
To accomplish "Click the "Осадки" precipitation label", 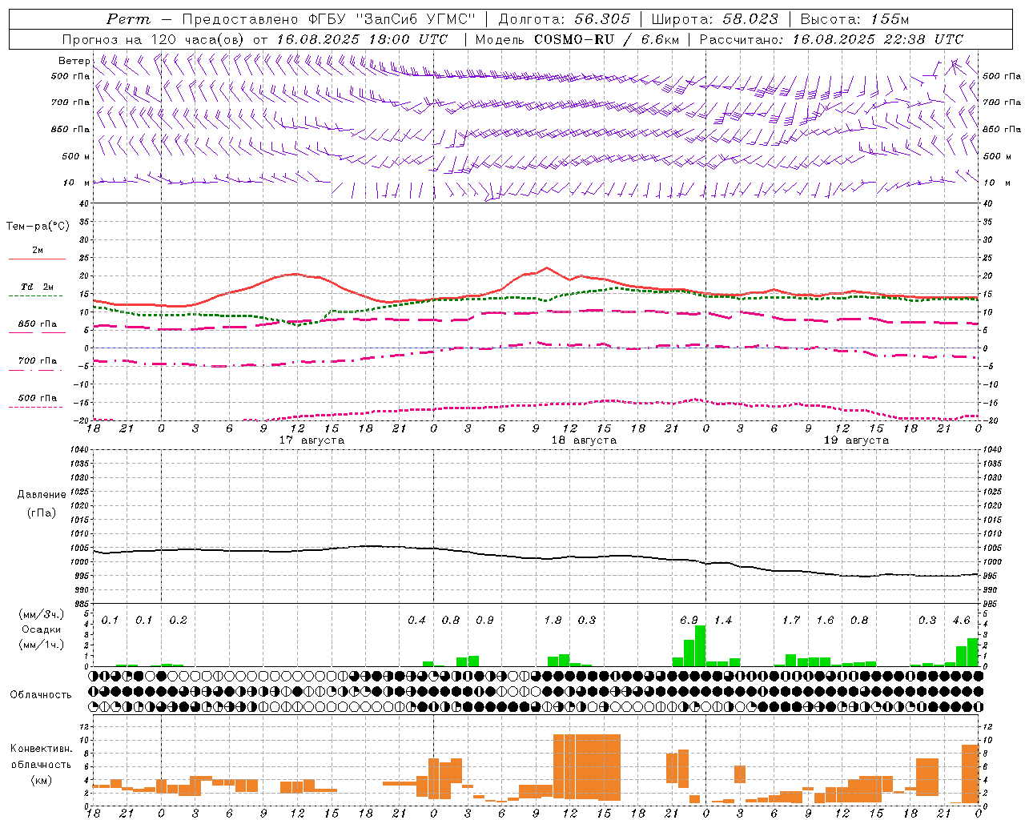I will coord(41,629).
